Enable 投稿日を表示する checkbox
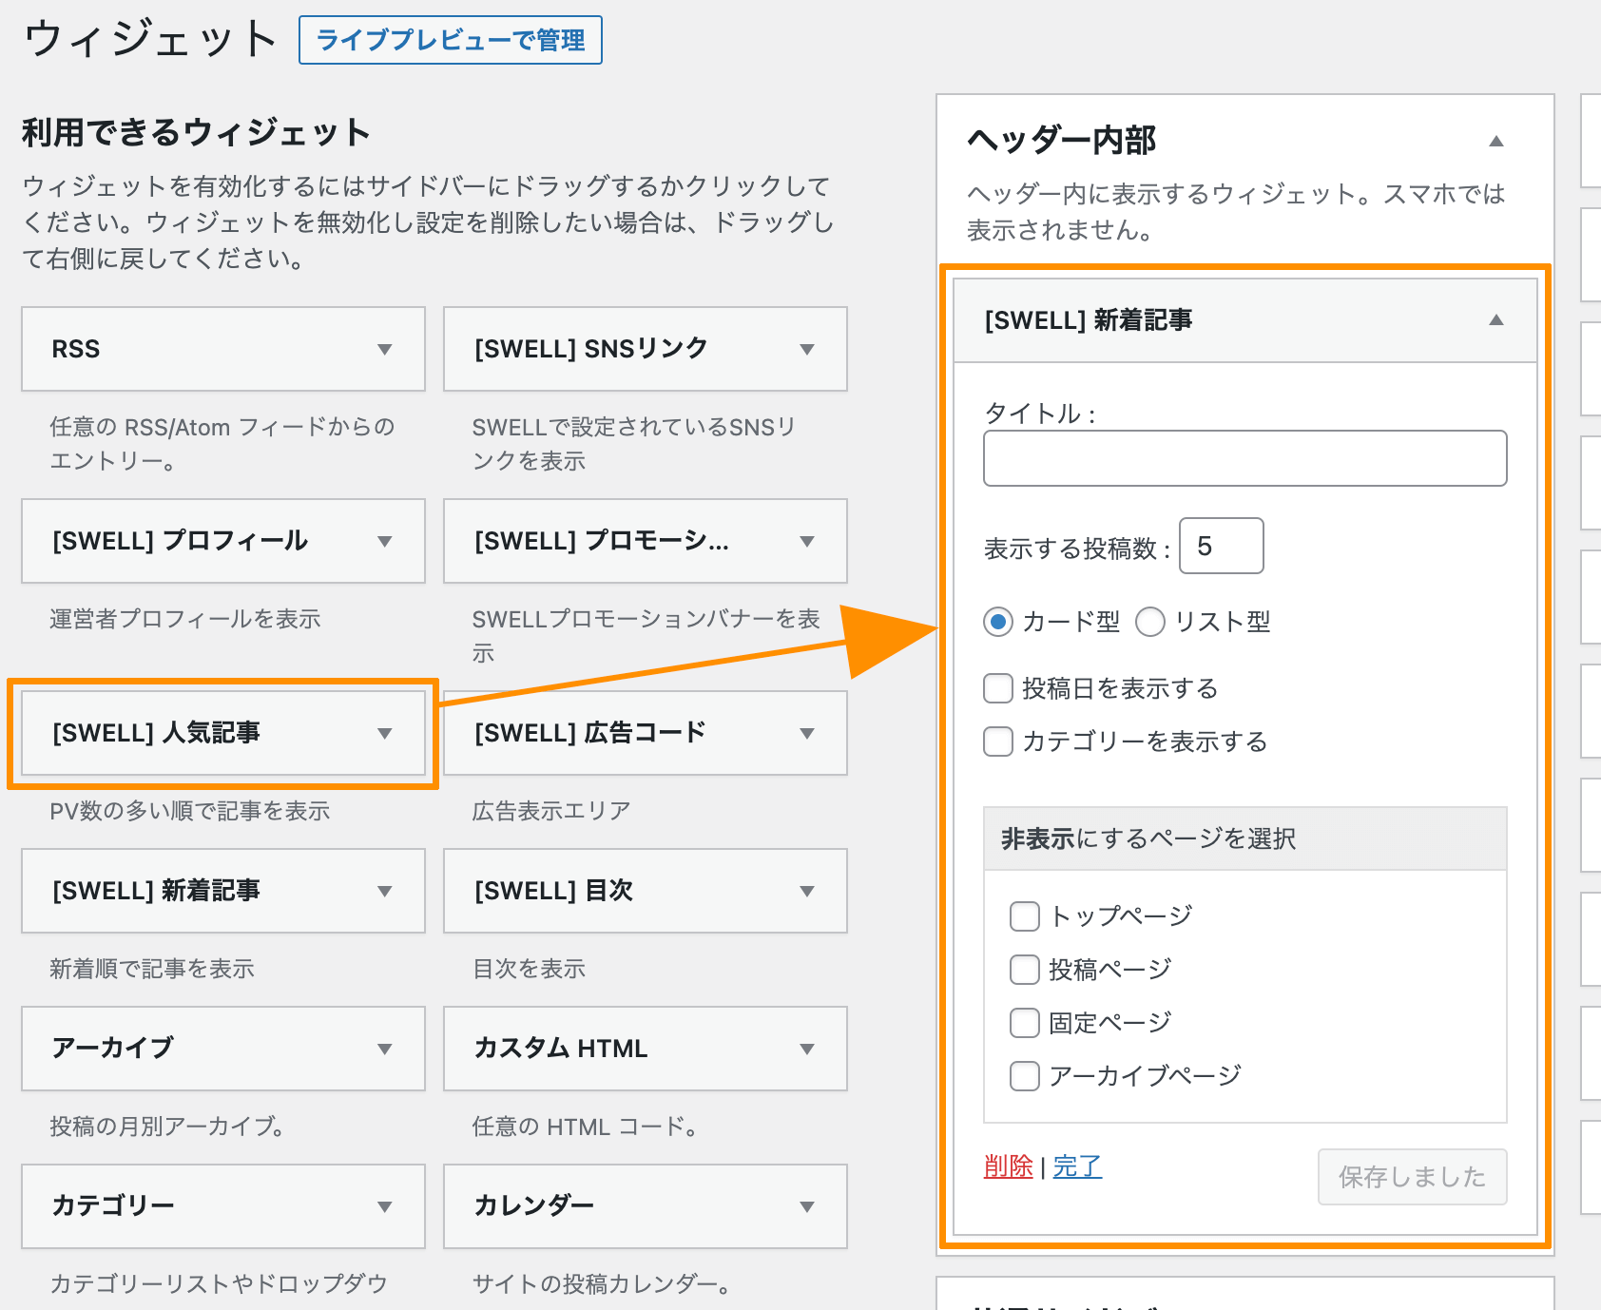The height and width of the screenshot is (1310, 1601). coord(998,687)
